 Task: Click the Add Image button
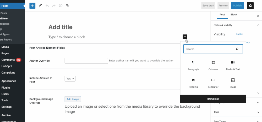click(x=73, y=99)
